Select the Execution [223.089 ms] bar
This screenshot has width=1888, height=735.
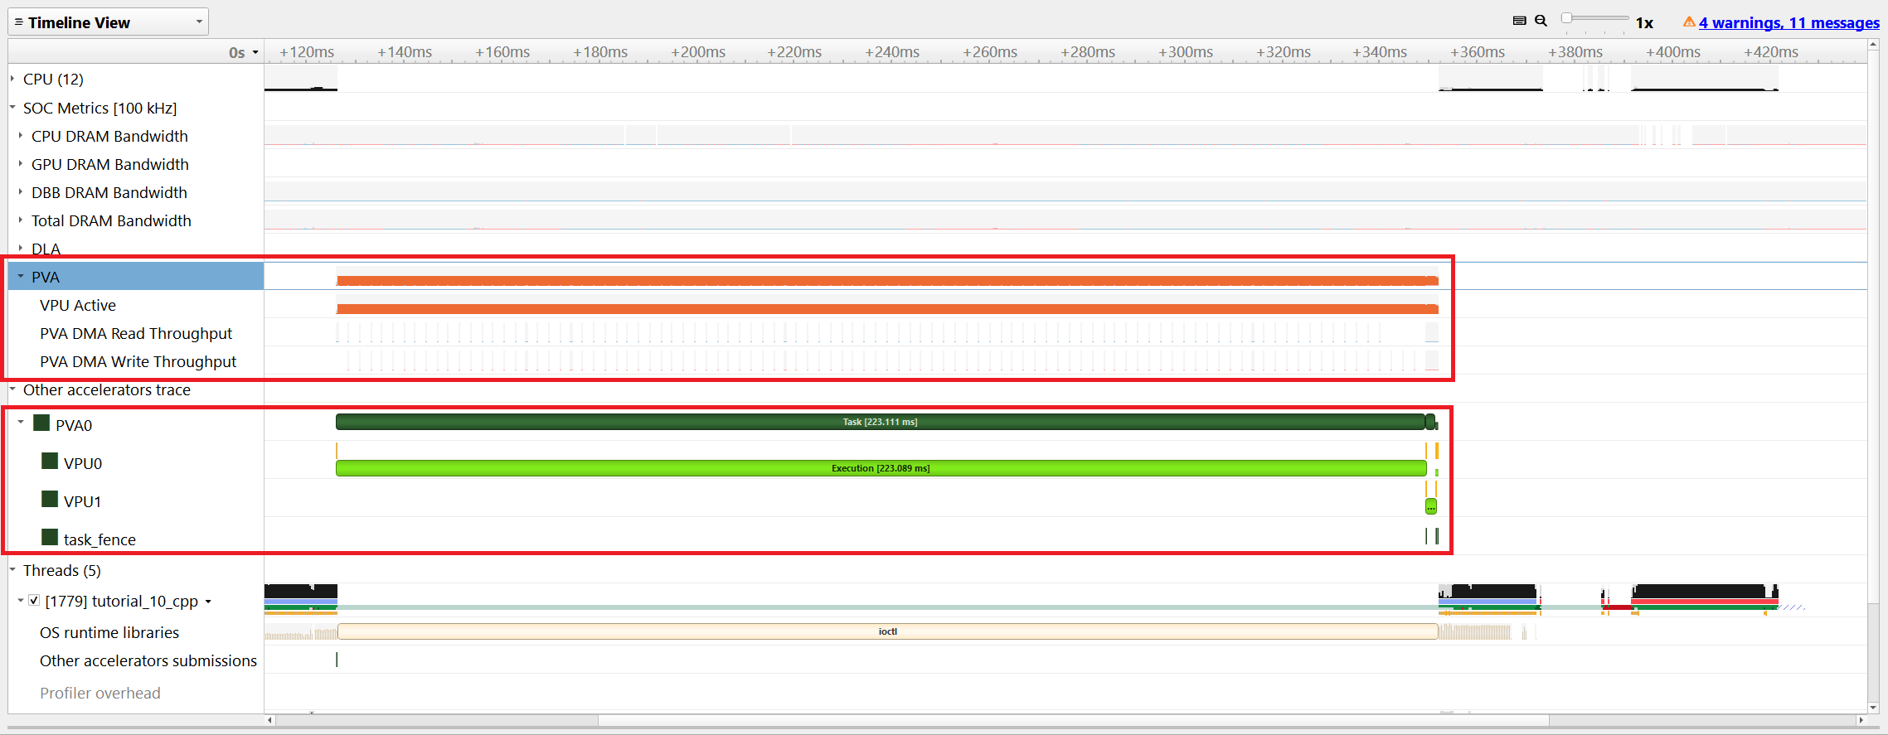(880, 468)
